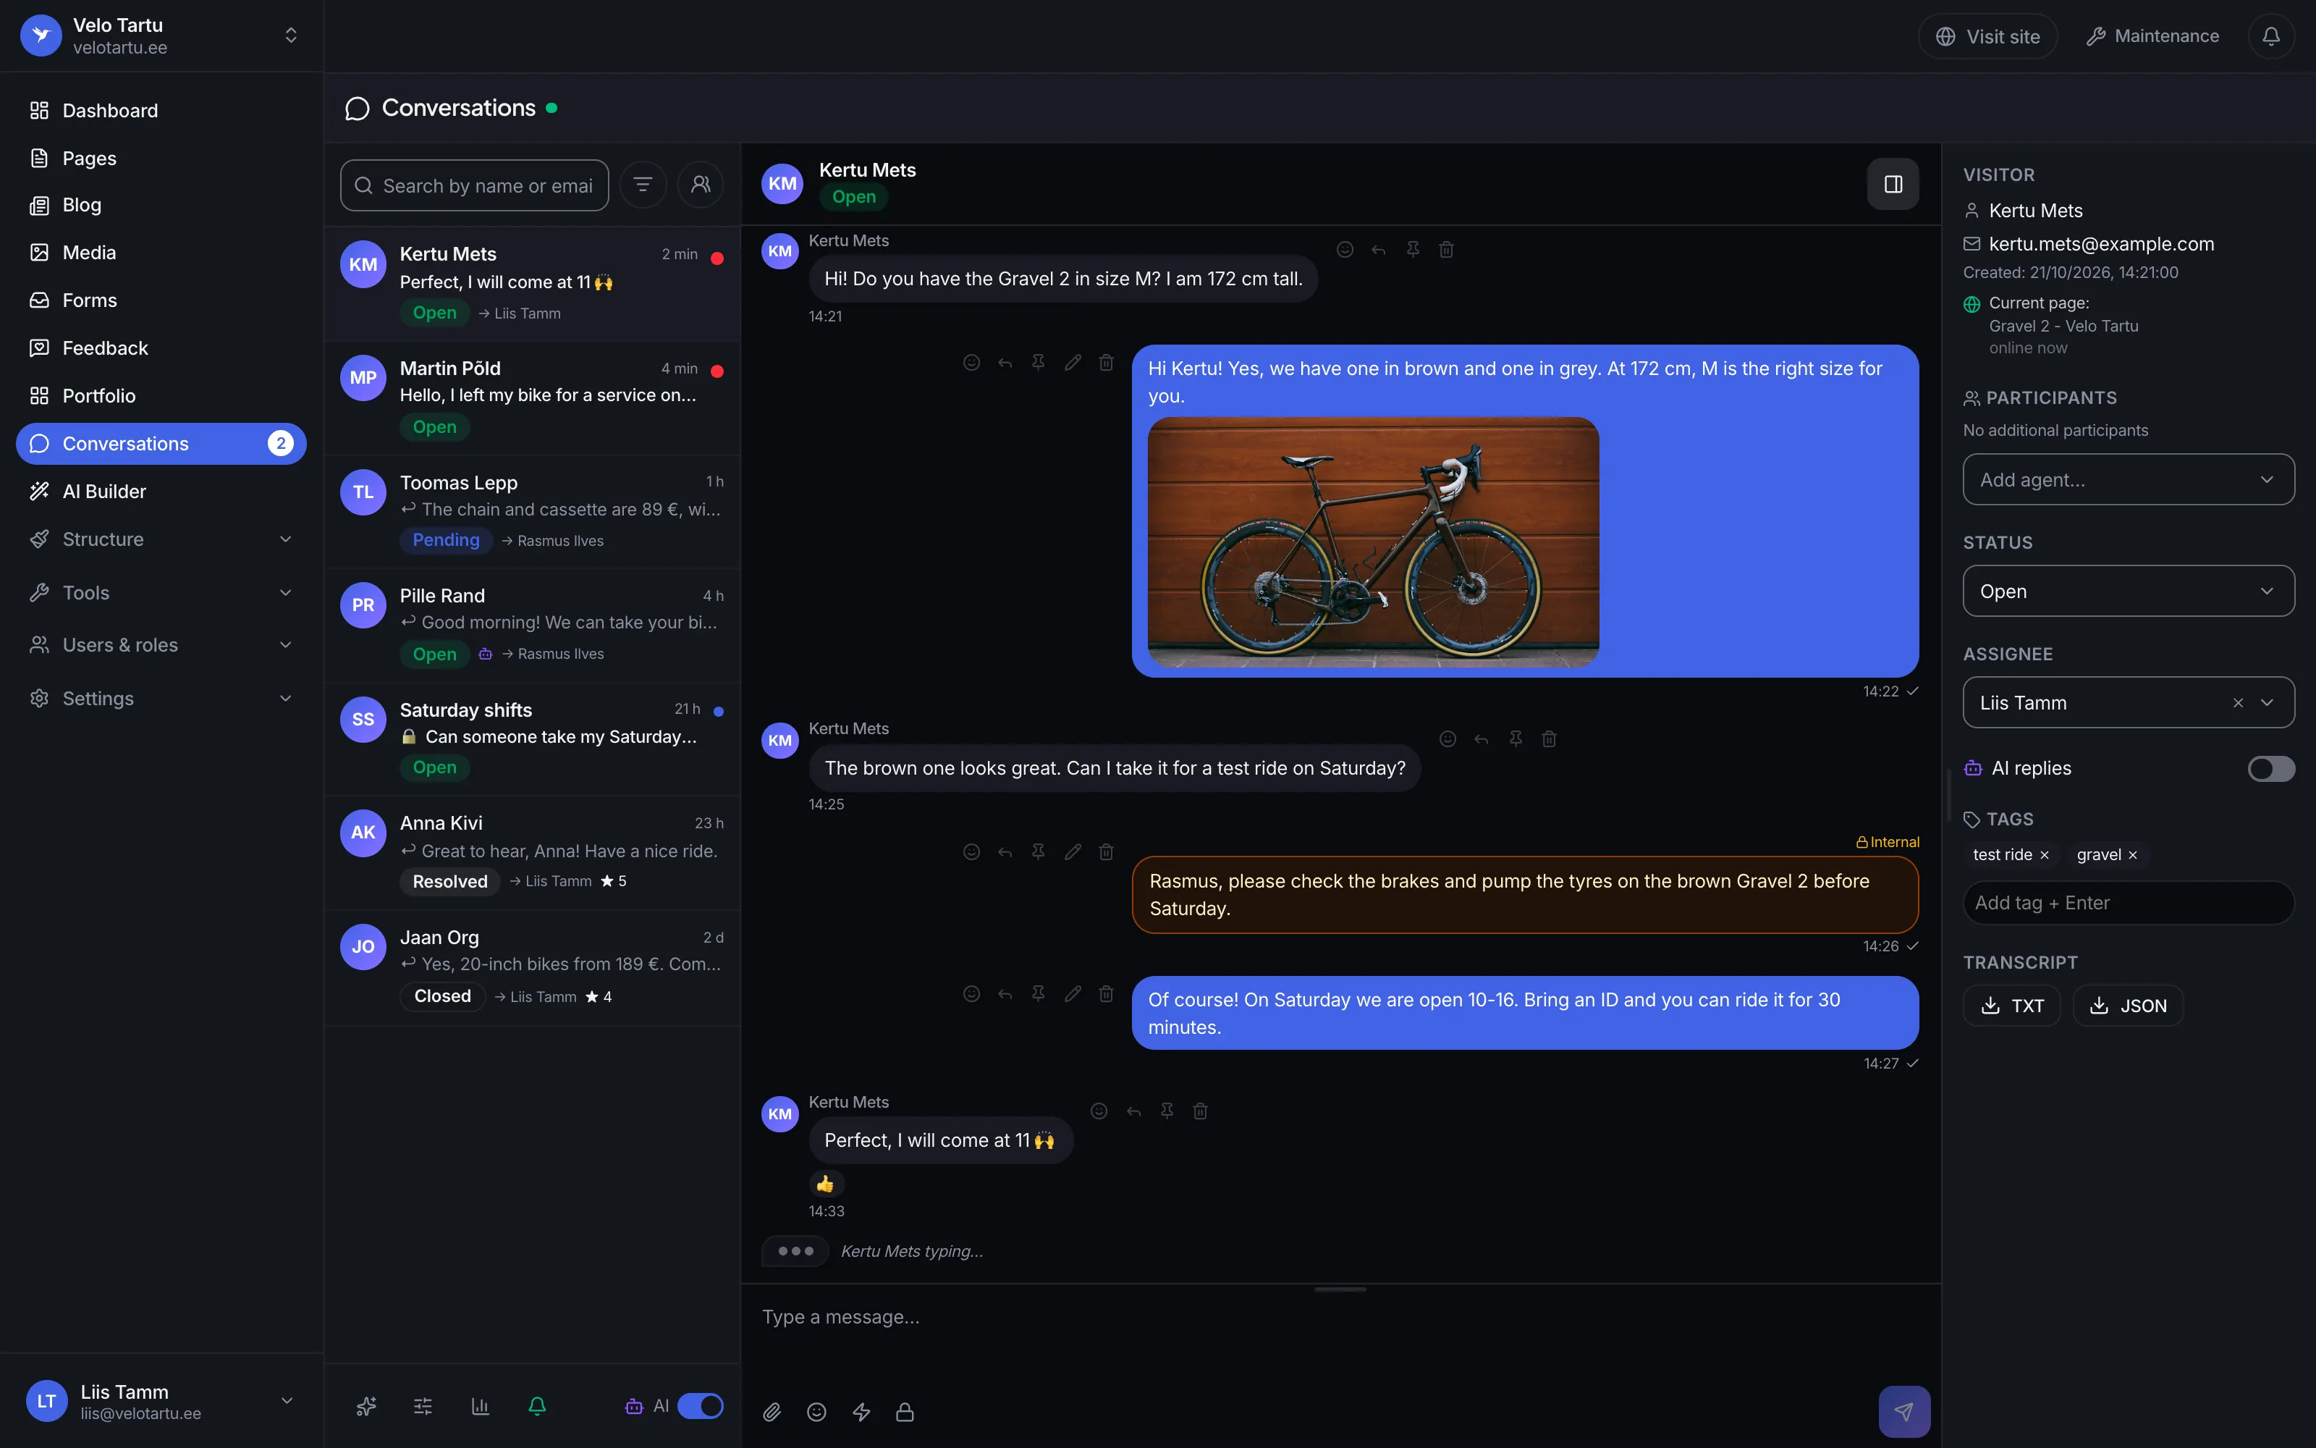Image resolution: width=2316 pixels, height=1448 pixels.
Task: Open Anna Kivi resolved conversation
Action: pos(532,852)
